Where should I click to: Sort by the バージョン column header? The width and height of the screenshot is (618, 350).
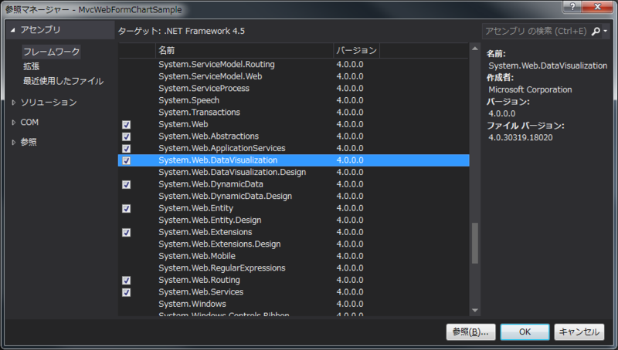coord(356,50)
